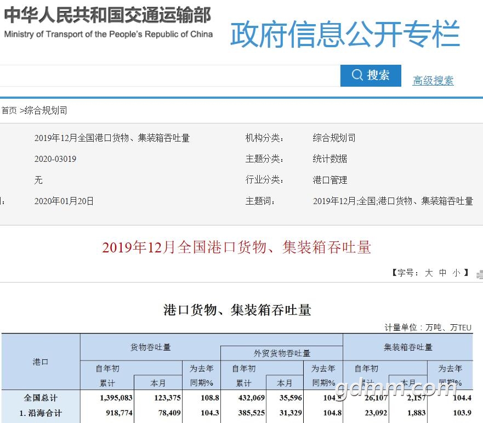The width and height of the screenshot is (483, 423).
Task: Open the 高级搜索 advanced search link
Action: pyautogui.click(x=433, y=81)
